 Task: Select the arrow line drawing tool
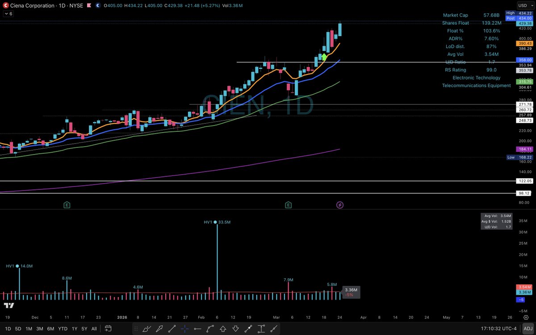[x=248, y=329]
